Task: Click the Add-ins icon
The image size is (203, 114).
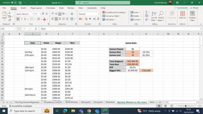Action: pos(182,15)
